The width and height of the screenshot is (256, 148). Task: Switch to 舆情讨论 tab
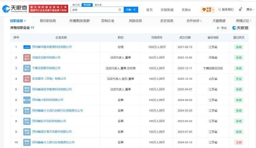pyautogui.click(x=244, y=21)
